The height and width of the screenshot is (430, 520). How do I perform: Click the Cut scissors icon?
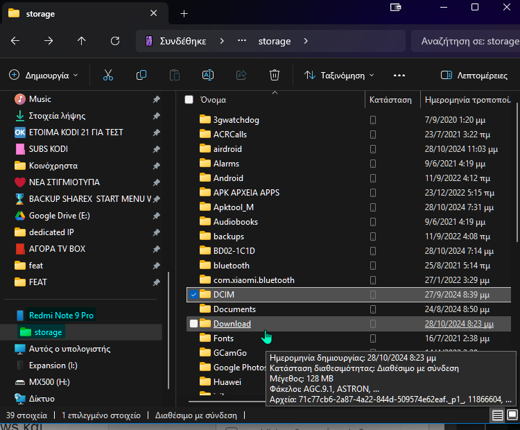[107, 76]
